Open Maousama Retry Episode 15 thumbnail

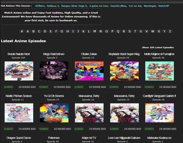[x=124, y=113]
